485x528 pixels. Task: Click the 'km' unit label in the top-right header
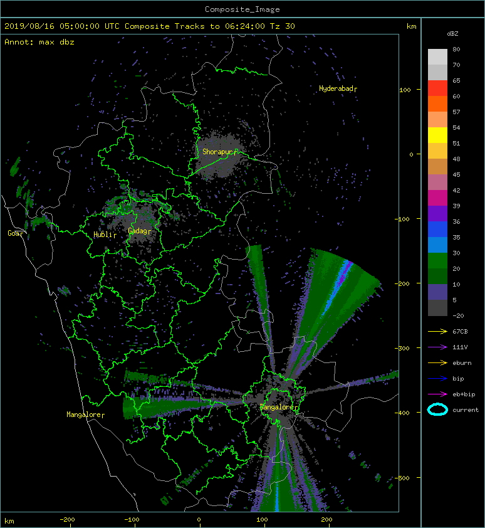412,26
